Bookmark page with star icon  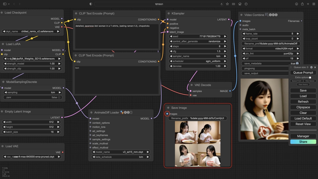point(227,4)
